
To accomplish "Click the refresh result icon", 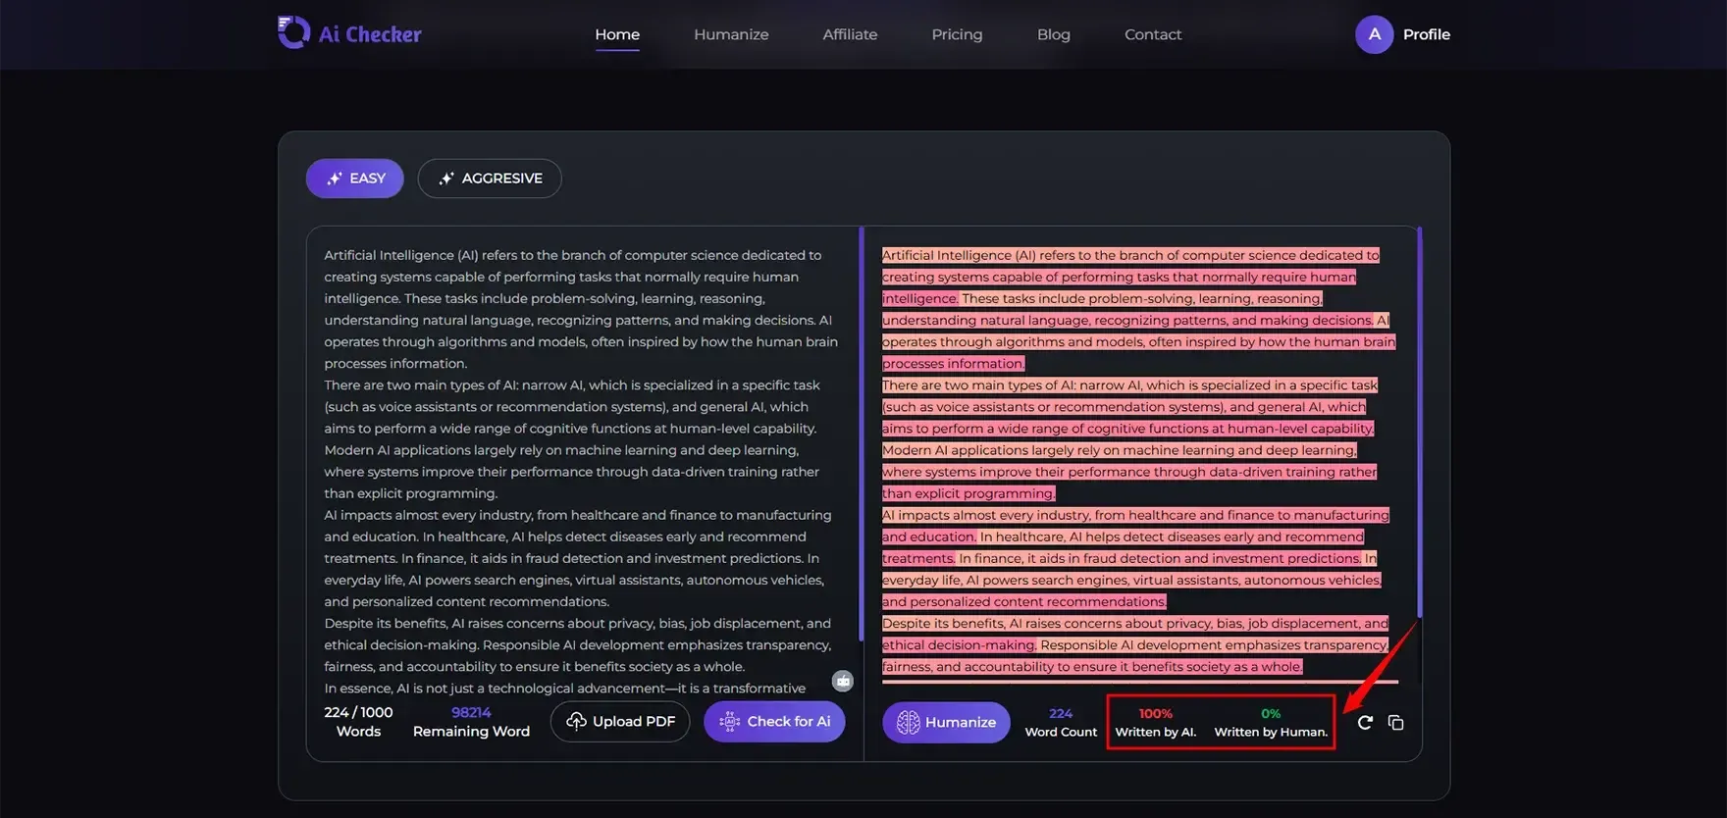I will [1365, 723].
